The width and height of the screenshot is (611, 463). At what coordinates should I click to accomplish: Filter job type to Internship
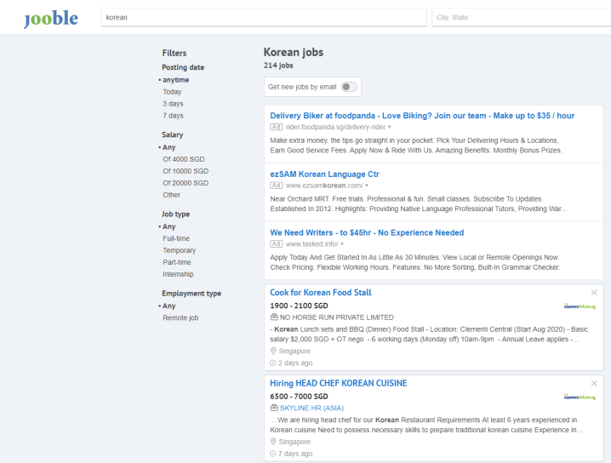[x=178, y=274]
